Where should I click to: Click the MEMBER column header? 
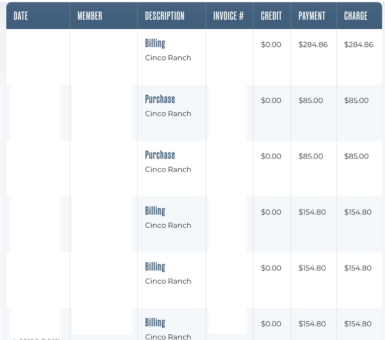click(x=89, y=16)
